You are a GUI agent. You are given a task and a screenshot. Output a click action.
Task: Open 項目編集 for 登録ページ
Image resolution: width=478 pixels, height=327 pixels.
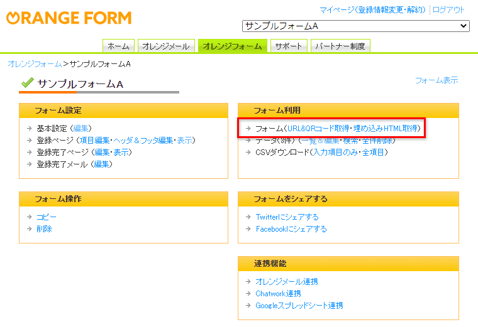click(95, 140)
